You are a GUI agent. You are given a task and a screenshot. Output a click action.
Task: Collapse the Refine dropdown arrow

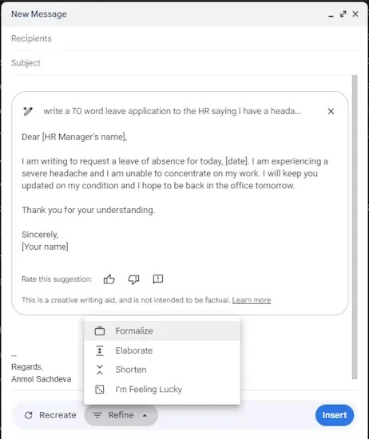[145, 415]
